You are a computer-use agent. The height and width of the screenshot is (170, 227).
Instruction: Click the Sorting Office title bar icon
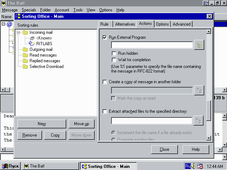[x=18, y=16]
